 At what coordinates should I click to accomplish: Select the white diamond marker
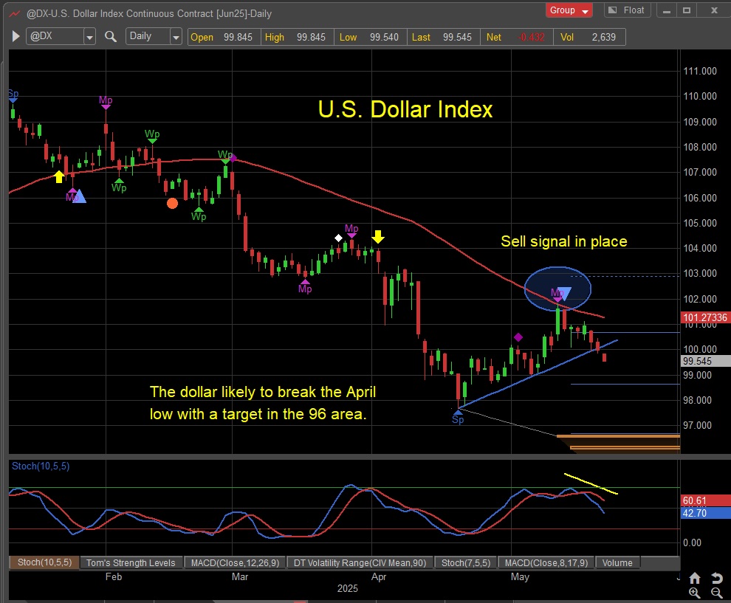[338, 238]
